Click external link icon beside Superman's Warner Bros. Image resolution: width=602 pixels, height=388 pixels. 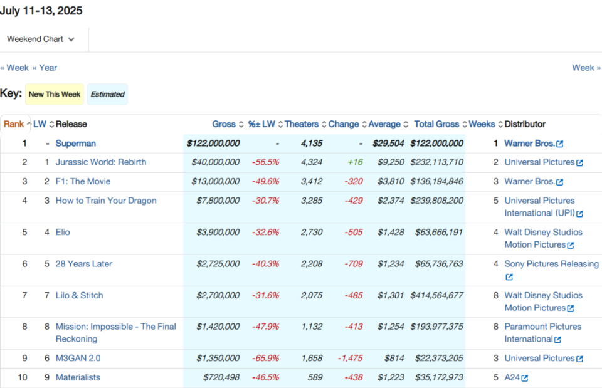[x=560, y=144]
